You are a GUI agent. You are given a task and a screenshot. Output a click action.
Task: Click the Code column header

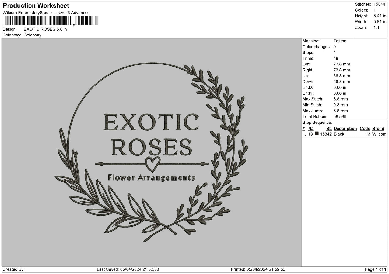tap(365, 129)
